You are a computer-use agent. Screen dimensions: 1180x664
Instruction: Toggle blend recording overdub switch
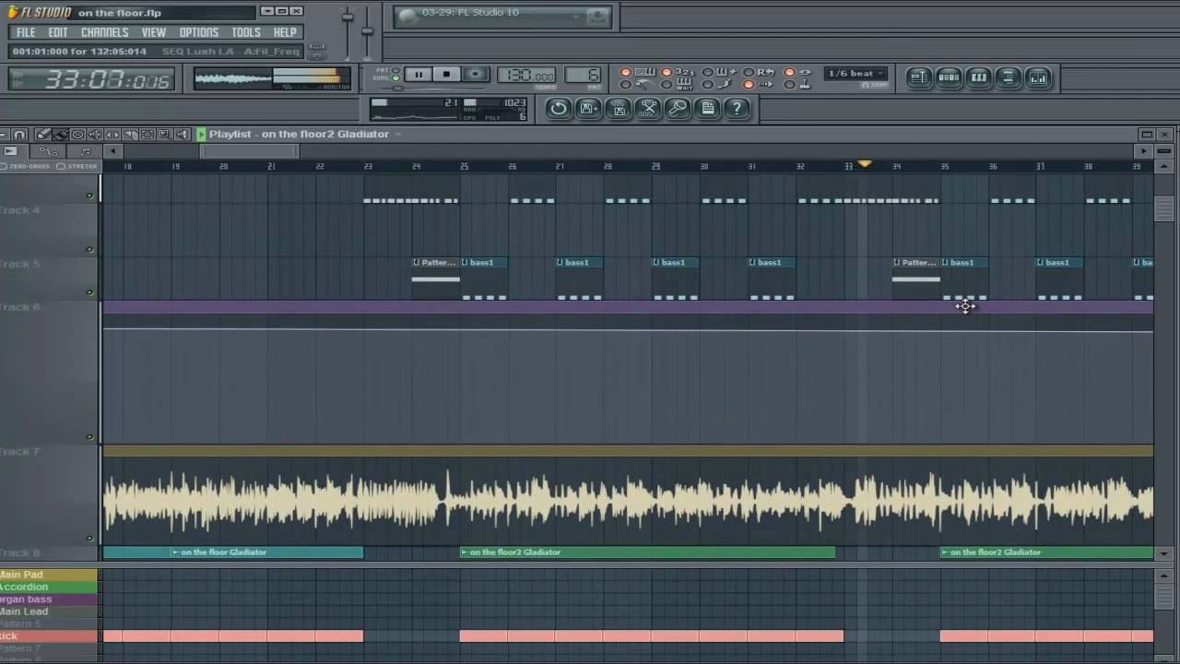(708, 72)
